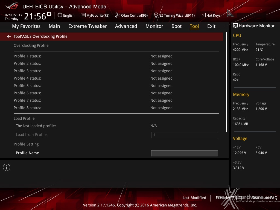Screen dimensions: 280x210
Task: Click the Overclocking Profile heading
Action: coord(31,45)
